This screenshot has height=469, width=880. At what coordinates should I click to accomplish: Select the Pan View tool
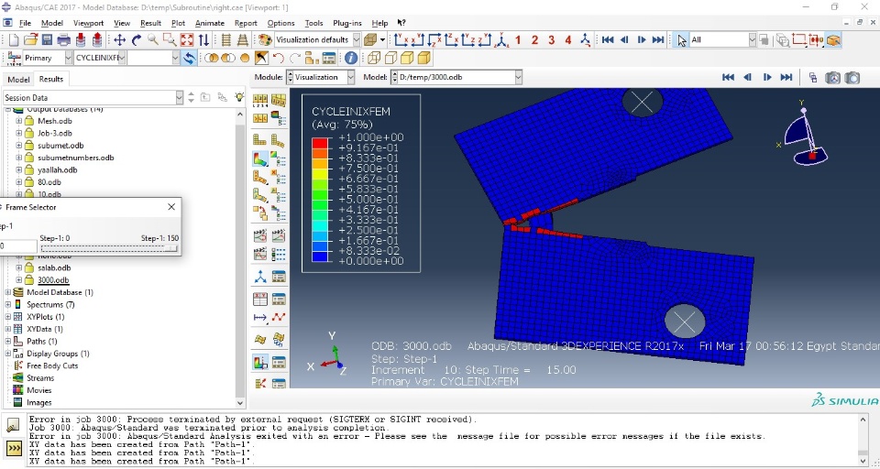coord(119,39)
